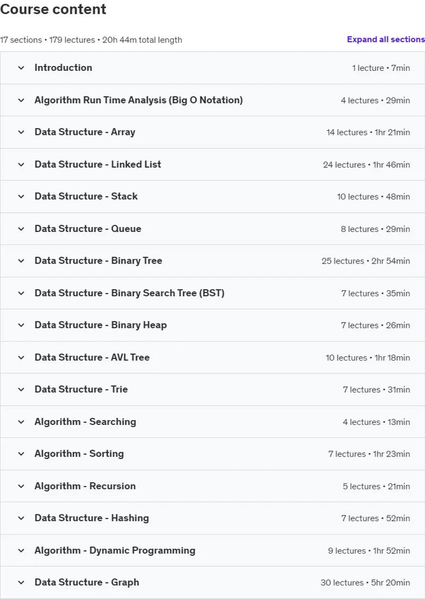Expand Binary Search Tree (BST) chevron

pyautogui.click(x=21, y=293)
